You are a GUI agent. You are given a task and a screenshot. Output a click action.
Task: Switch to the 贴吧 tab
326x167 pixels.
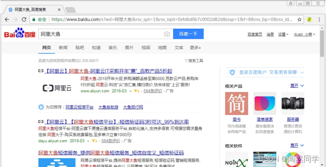pos(80,48)
